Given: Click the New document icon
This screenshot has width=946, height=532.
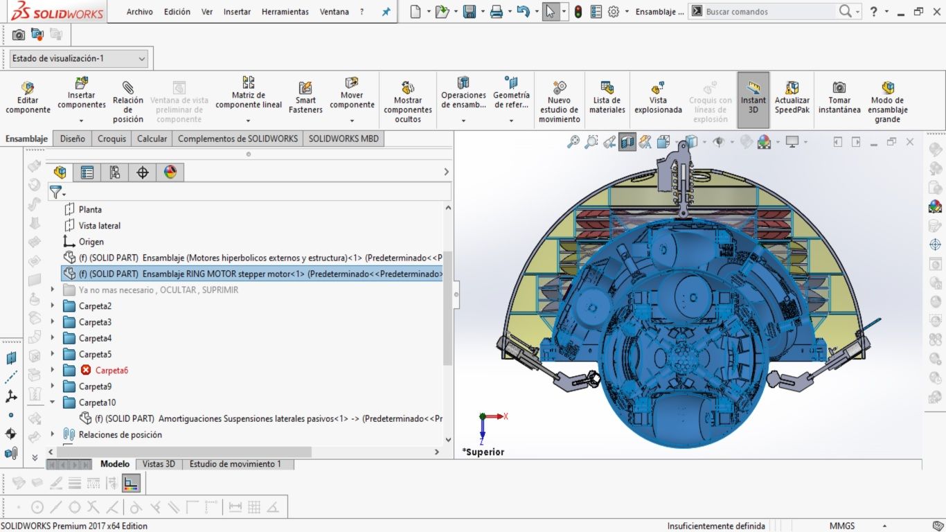Looking at the screenshot, I should tap(415, 12).
